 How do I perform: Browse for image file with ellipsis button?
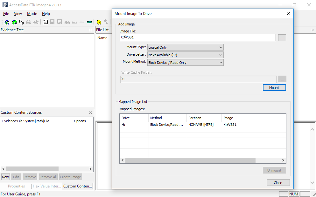coord(282,37)
